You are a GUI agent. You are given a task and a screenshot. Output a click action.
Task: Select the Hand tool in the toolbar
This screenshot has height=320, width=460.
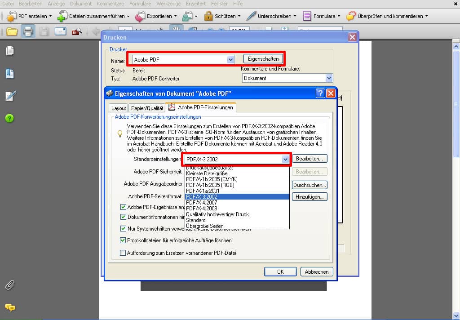point(176,28)
